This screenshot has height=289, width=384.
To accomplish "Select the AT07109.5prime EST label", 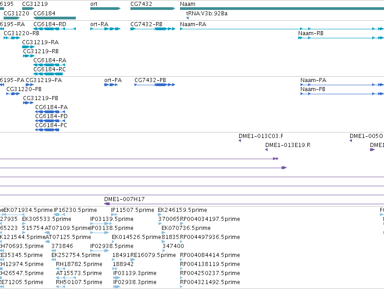I will pyautogui.click(x=68, y=228).
